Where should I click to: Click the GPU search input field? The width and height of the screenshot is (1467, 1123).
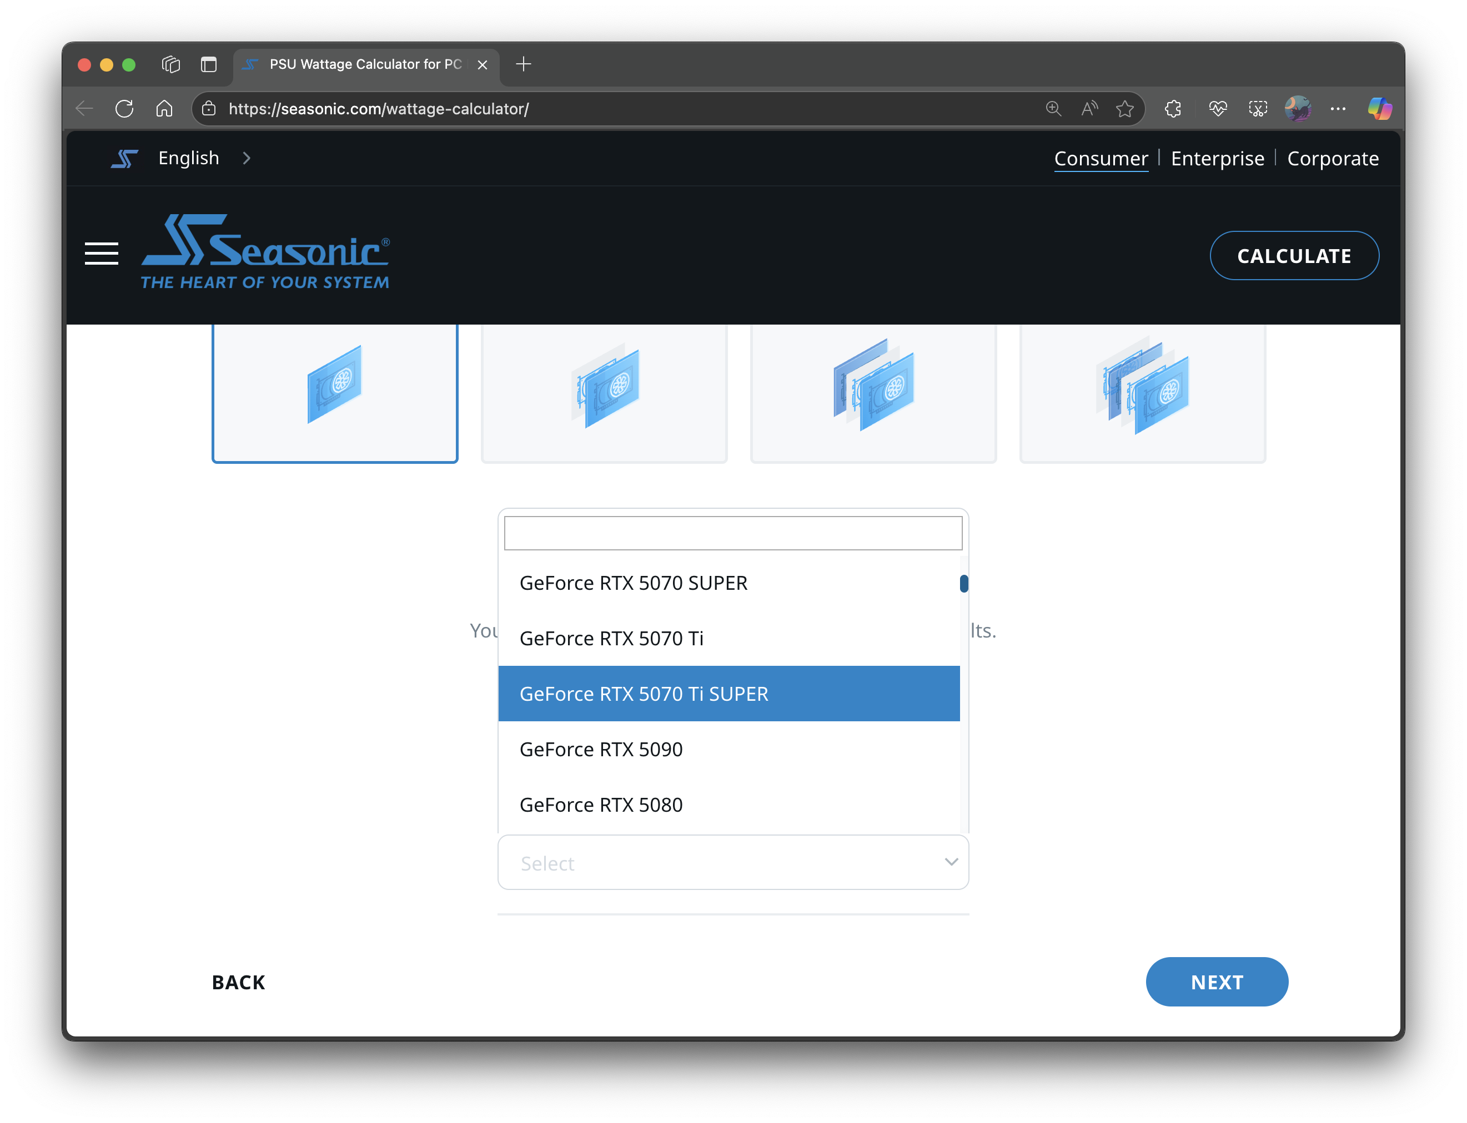[x=732, y=533]
